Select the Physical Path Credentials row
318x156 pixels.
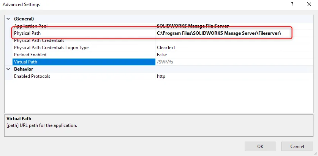point(163,40)
